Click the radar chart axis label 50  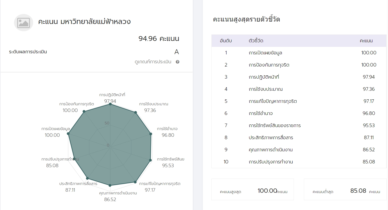point(107,123)
